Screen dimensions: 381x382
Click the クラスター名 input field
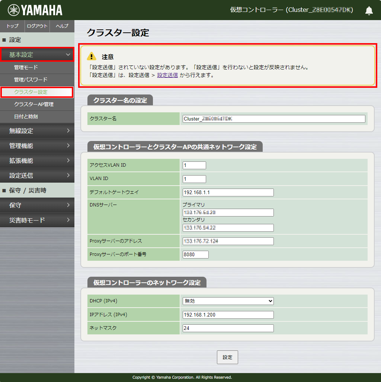pos(274,119)
